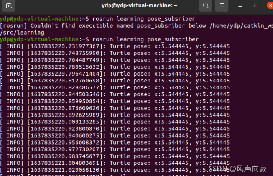Click the mistyped command rosrun learning pose_subsriber

click(x=144, y=19)
